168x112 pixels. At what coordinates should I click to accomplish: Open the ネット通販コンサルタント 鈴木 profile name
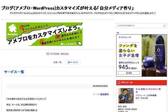click(x=148, y=90)
